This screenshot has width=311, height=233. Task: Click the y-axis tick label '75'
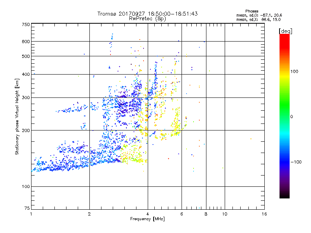tap(27, 208)
